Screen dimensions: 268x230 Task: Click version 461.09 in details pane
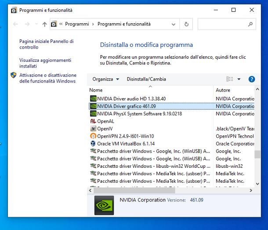tap(196, 200)
